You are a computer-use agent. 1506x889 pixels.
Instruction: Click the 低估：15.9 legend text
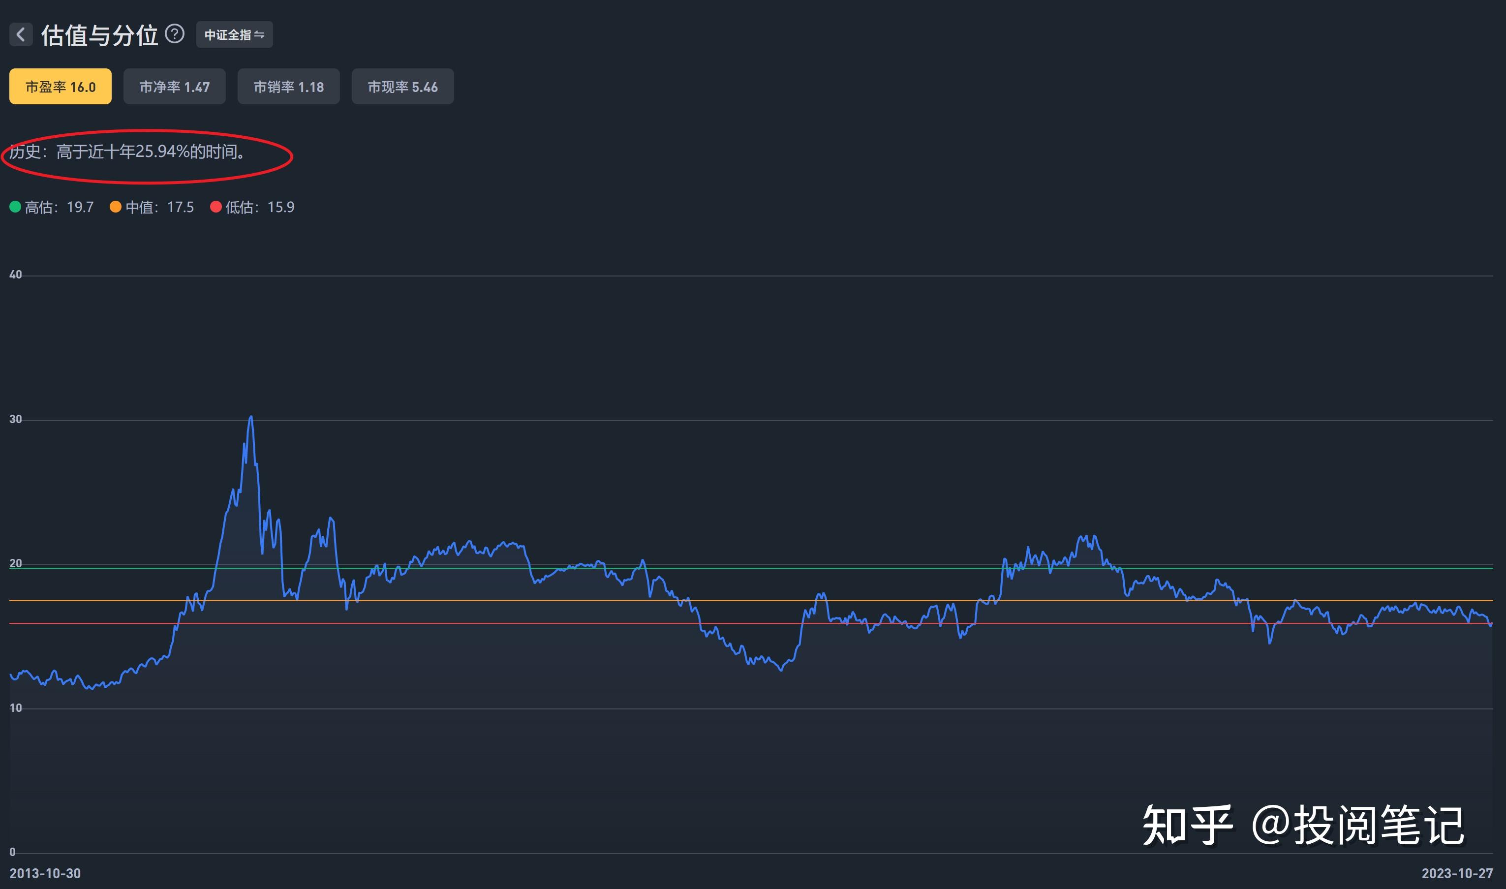click(x=260, y=207)
